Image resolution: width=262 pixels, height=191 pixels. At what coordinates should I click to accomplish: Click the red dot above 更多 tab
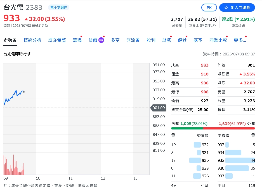[x=246, y=36]
